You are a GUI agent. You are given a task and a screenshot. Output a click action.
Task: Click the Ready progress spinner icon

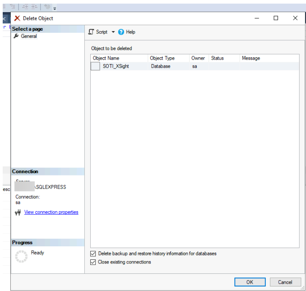point(21,256)
